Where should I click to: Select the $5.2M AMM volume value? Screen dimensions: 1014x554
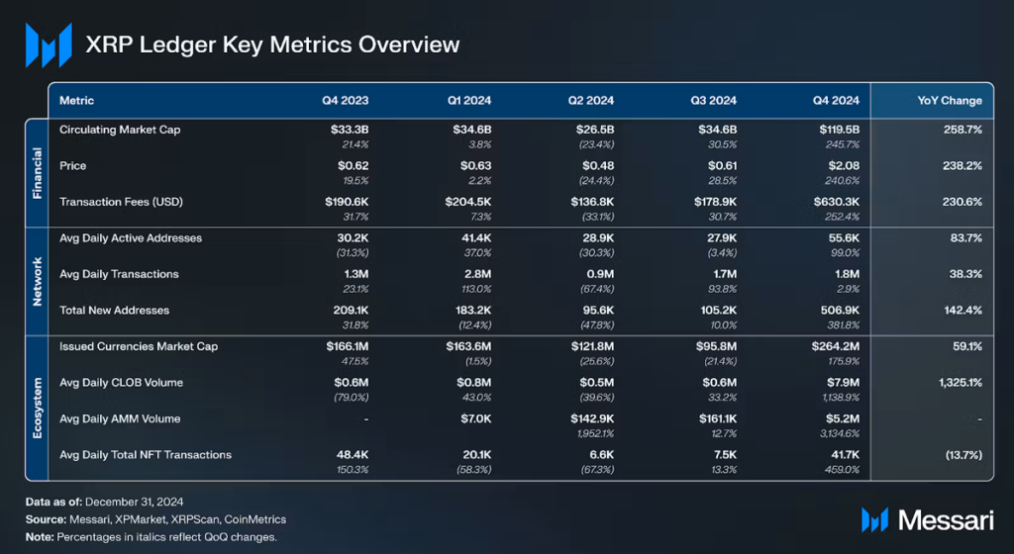point(844,419)
